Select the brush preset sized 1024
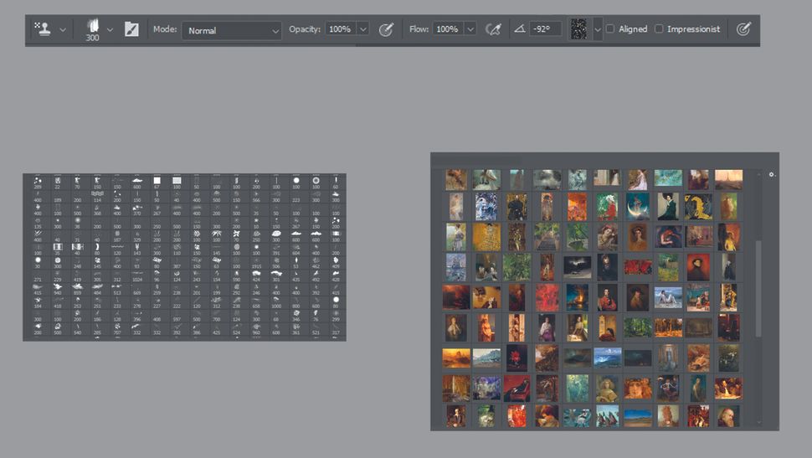This screenshot has width=812, height=458. pos(137,276)
